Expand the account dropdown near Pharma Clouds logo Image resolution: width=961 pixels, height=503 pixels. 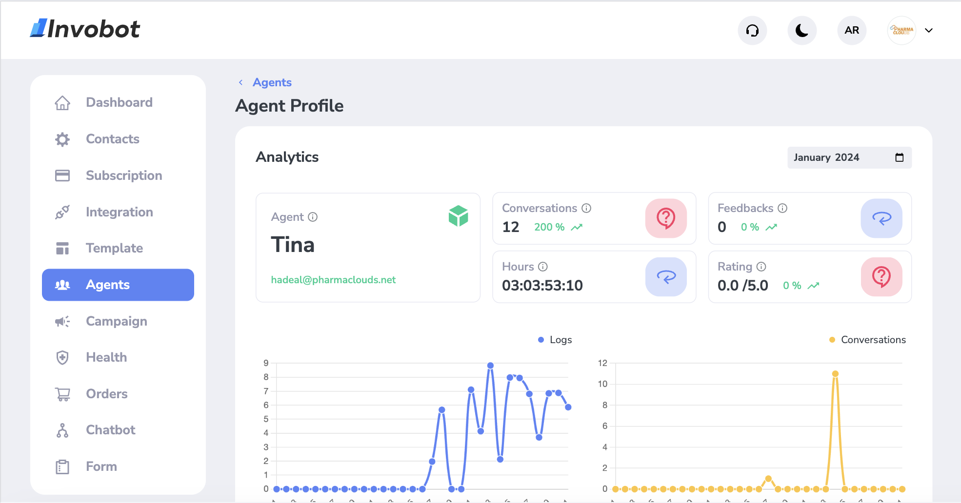pos(929,30)
